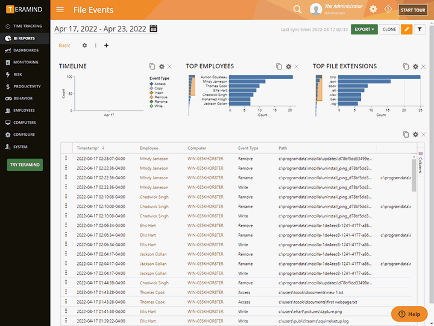434x326 pixels.
Task: Open the hamburger navigation menu
Action: click(x=60, y=10)
